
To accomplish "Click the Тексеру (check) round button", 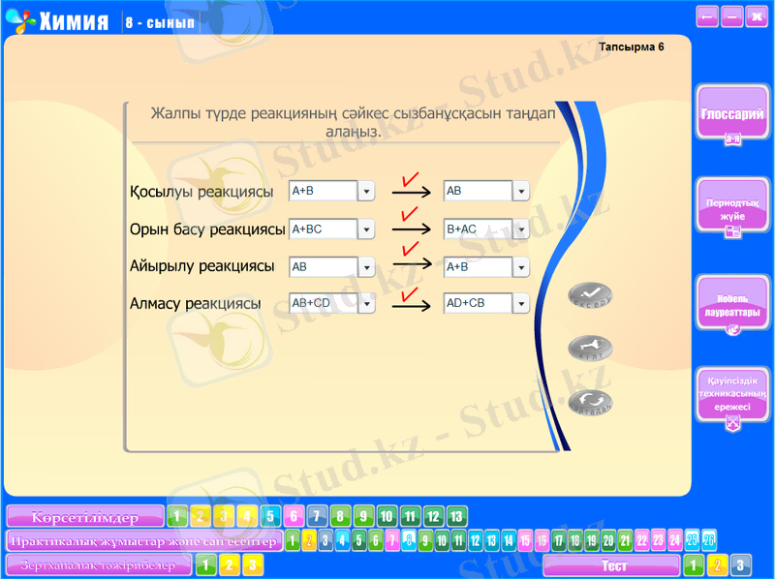I will tap(590, 295).
